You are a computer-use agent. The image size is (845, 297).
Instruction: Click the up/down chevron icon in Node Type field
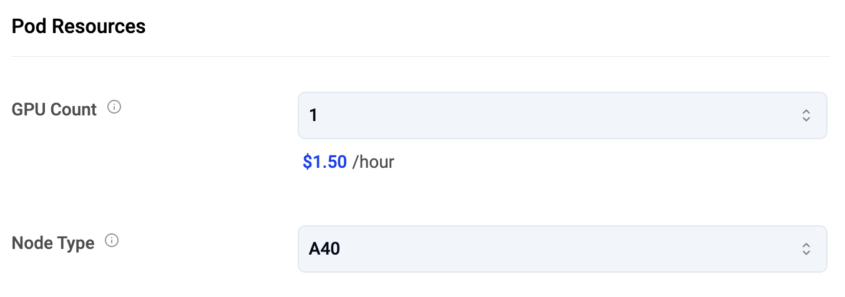click(806, 249)
